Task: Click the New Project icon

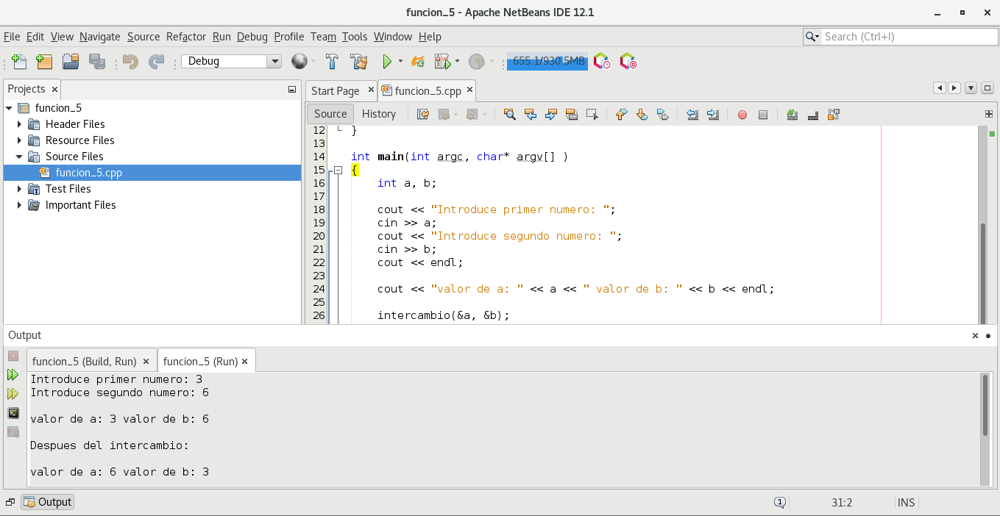Action: [44, 62]
